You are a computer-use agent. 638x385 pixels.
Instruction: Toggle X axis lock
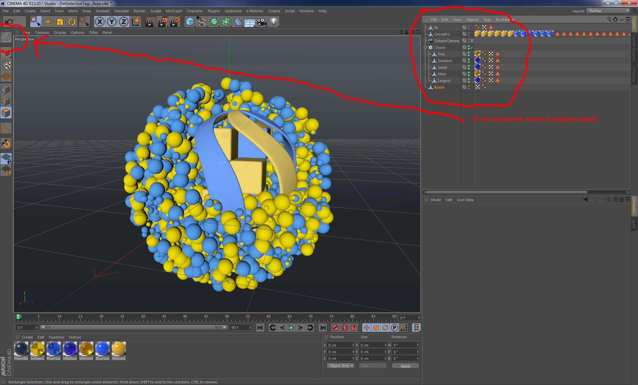point(99,22)
